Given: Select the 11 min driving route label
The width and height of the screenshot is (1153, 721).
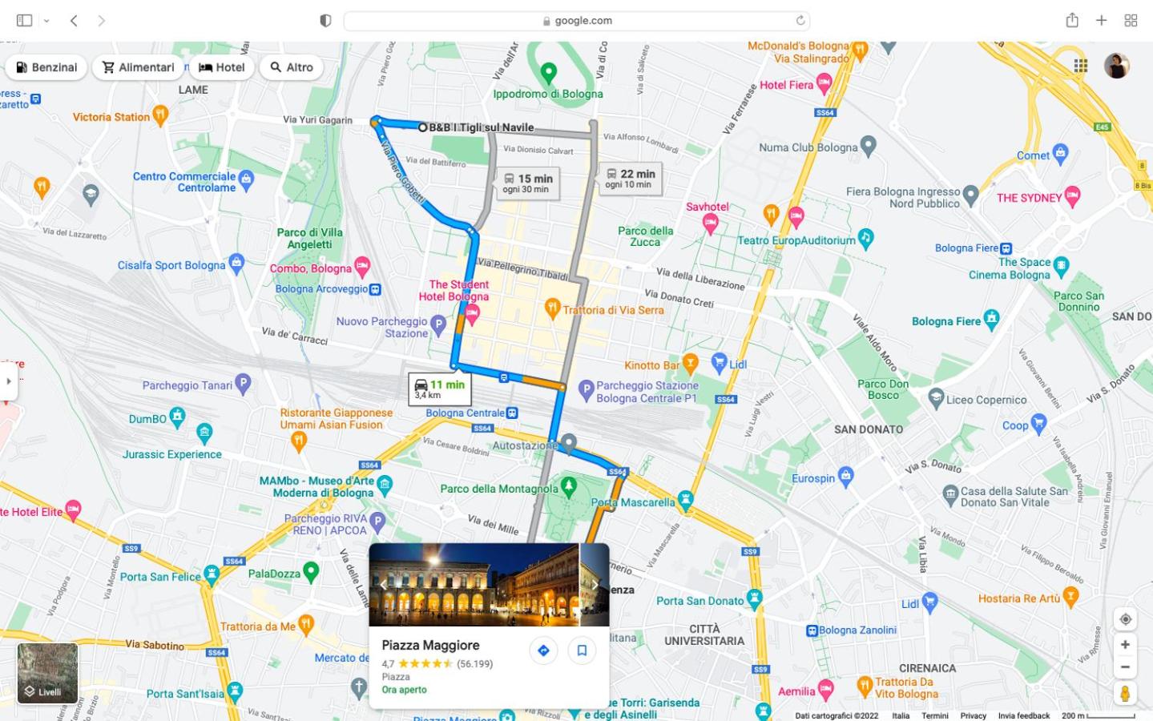Looking at the screenshot, I should (x=440, y=389).
